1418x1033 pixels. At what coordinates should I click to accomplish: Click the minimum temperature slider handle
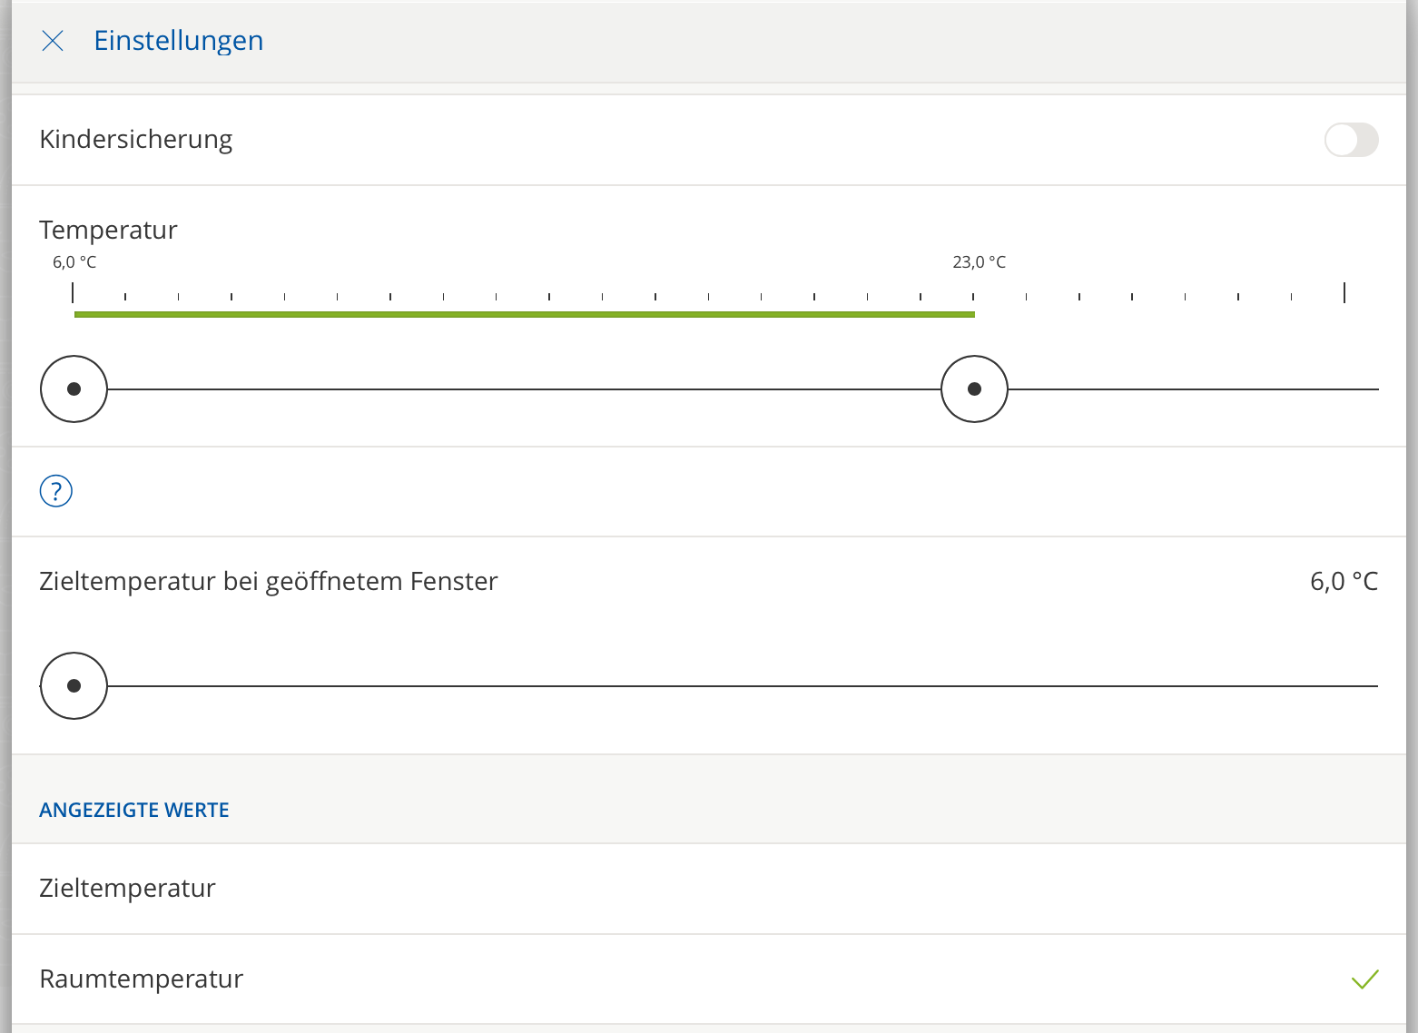(74, 389)
